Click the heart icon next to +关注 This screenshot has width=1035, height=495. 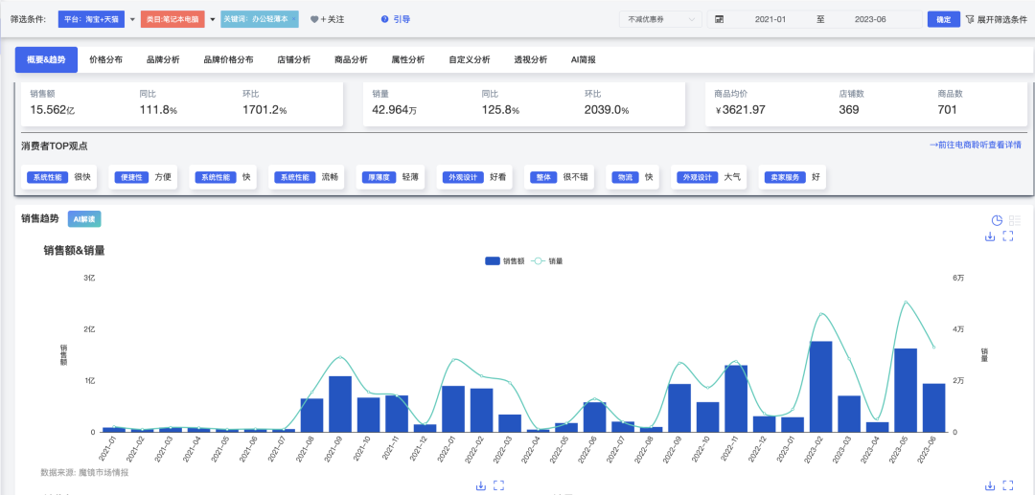[x=314, y=20]
